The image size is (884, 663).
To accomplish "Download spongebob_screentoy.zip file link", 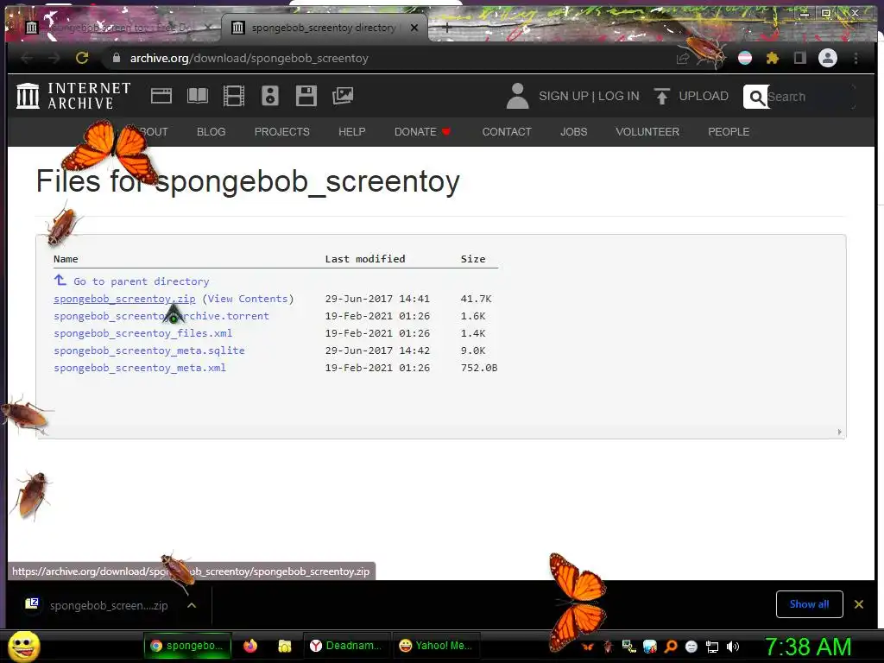I will pos(124,299).
